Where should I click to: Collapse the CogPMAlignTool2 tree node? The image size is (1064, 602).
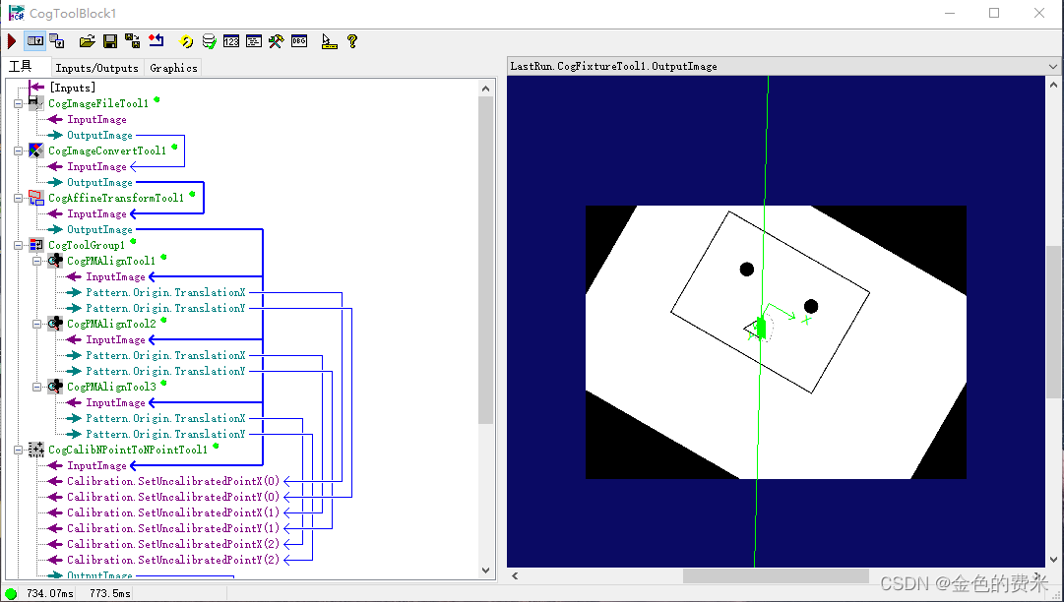coord(37,324)
